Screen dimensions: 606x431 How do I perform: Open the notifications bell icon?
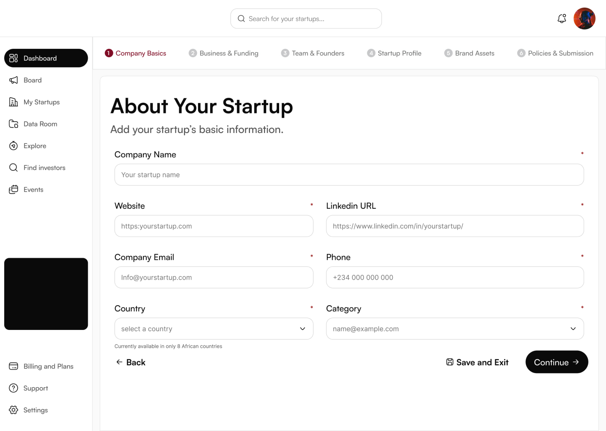click(562, 19)
